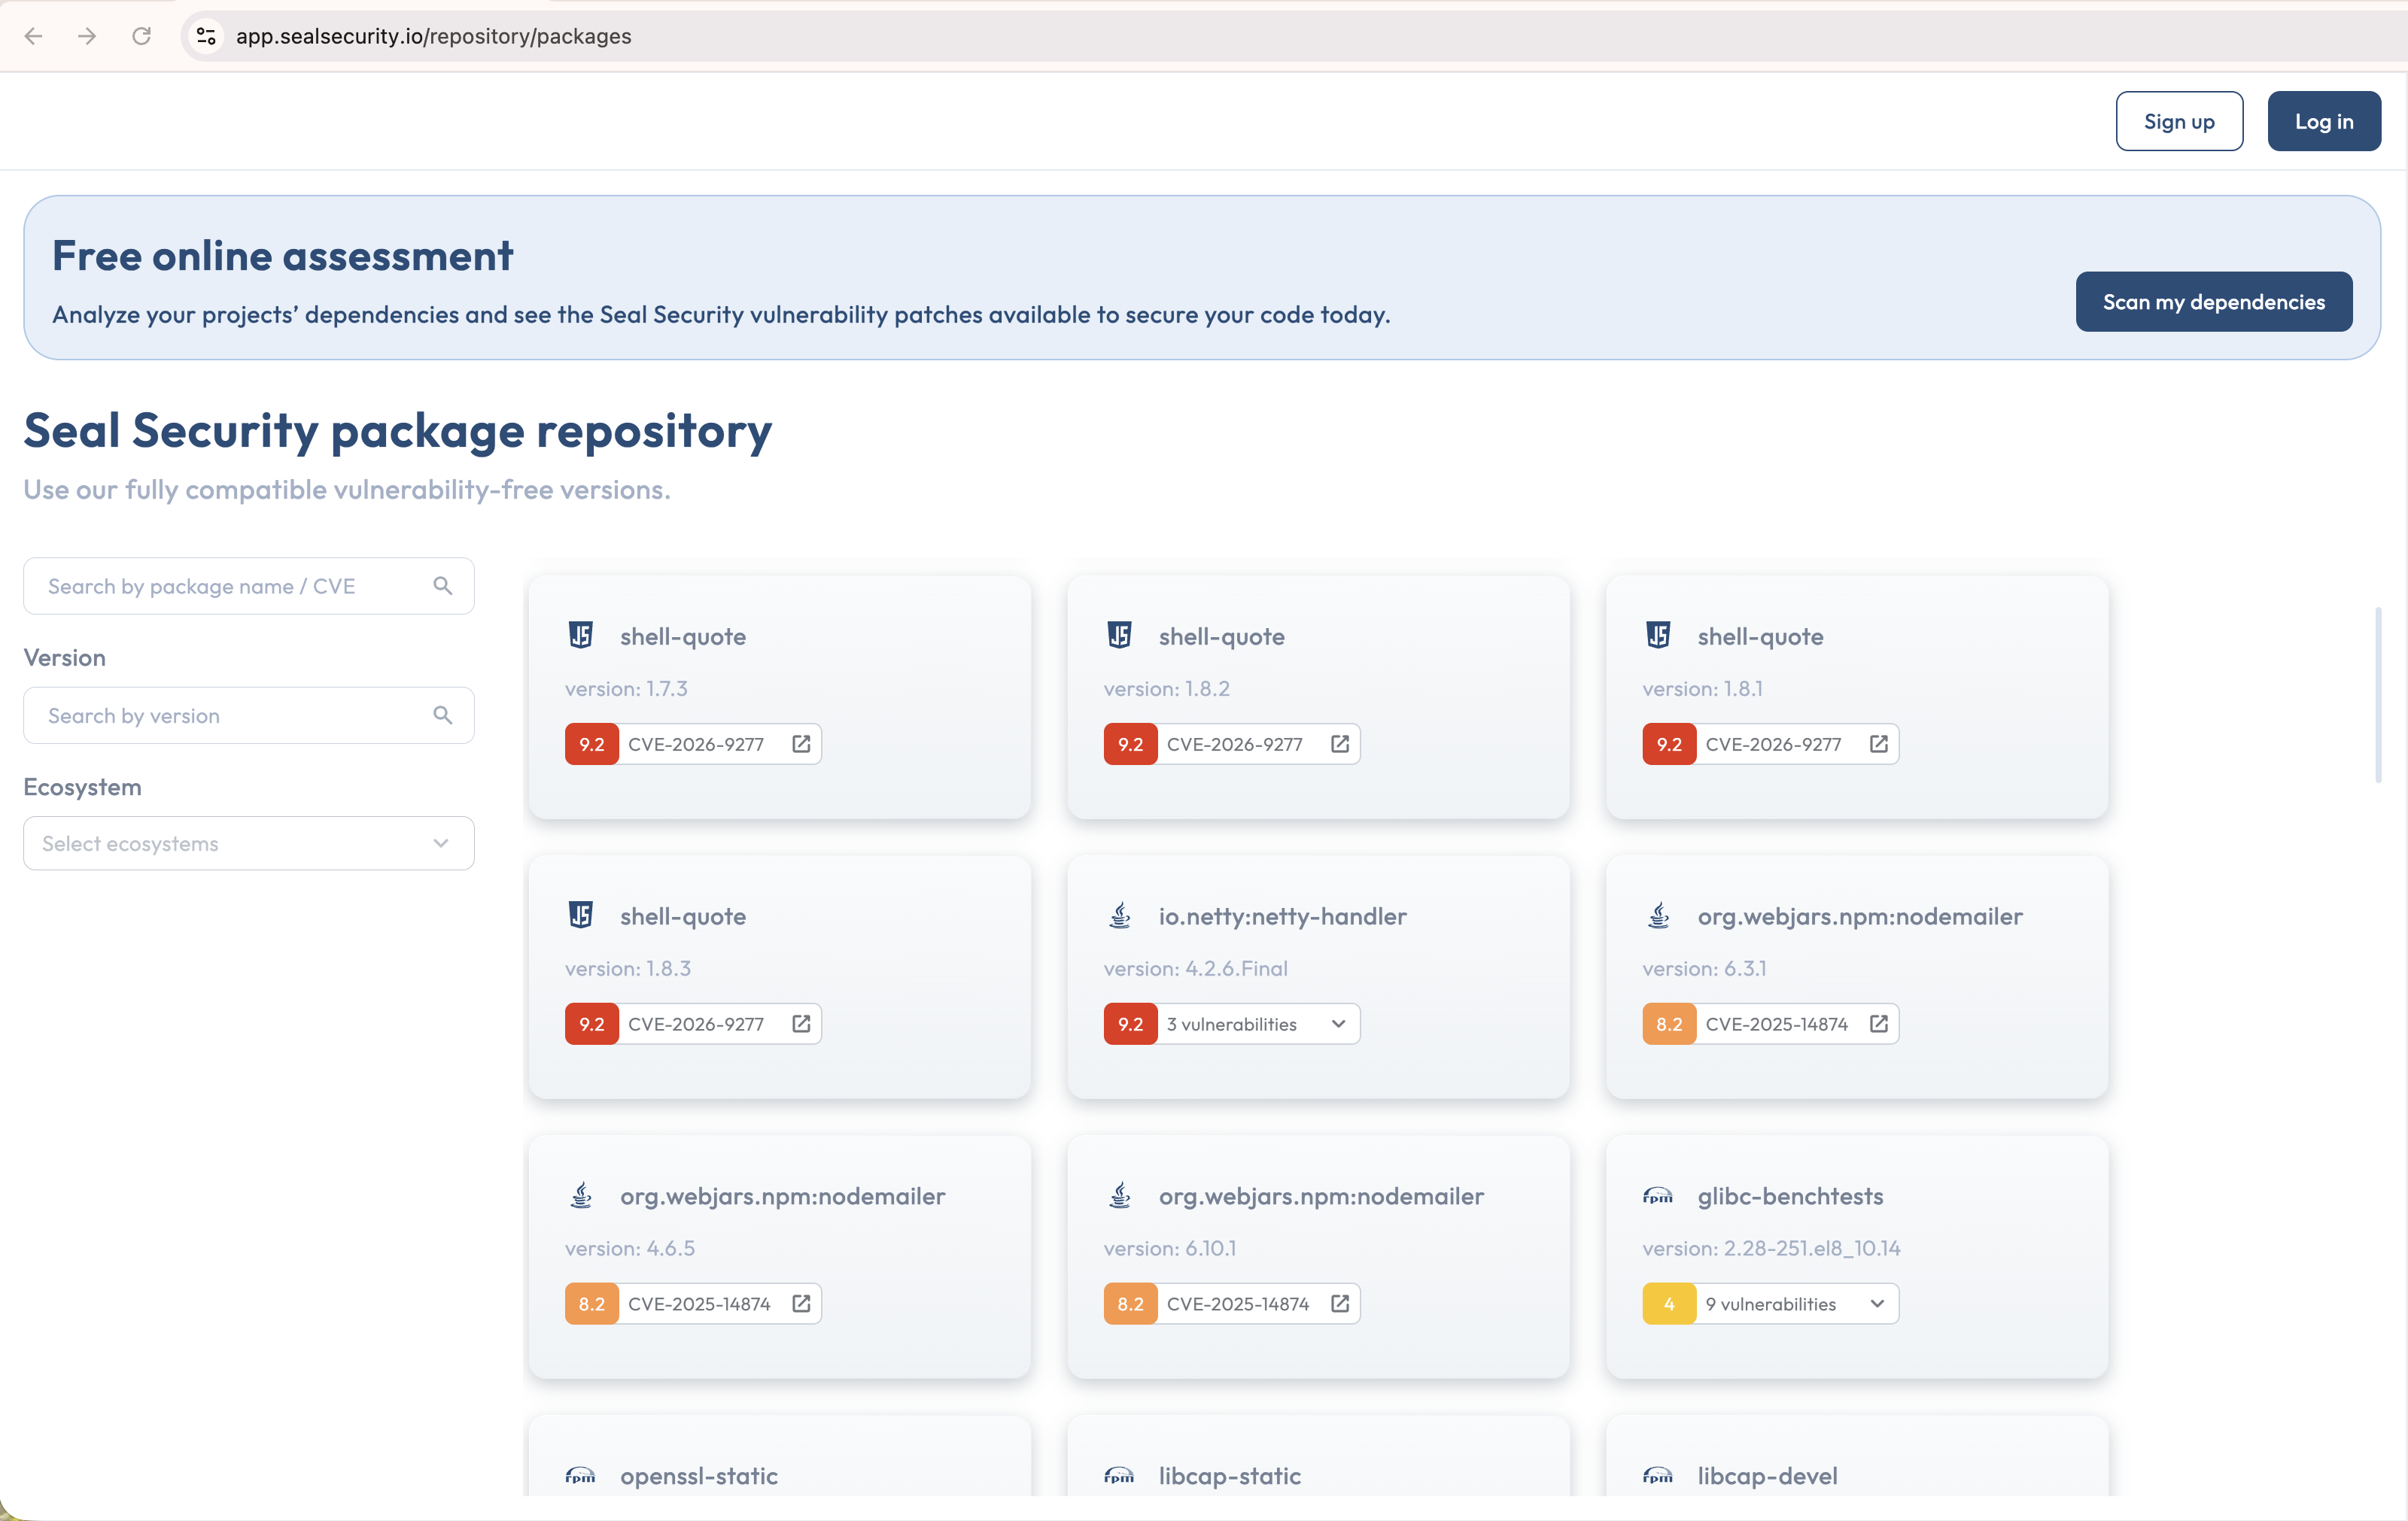Go forward with the browser forward arrow
This screenshot has height=1521, width=2408.
click(x=87, y=36)
